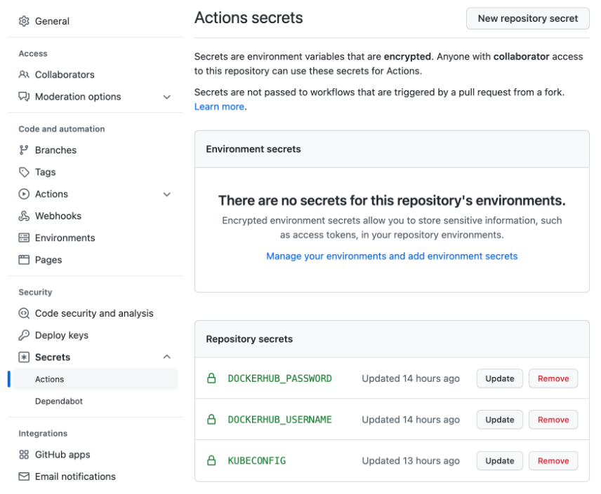Open the Pages settings

point(48,260)
